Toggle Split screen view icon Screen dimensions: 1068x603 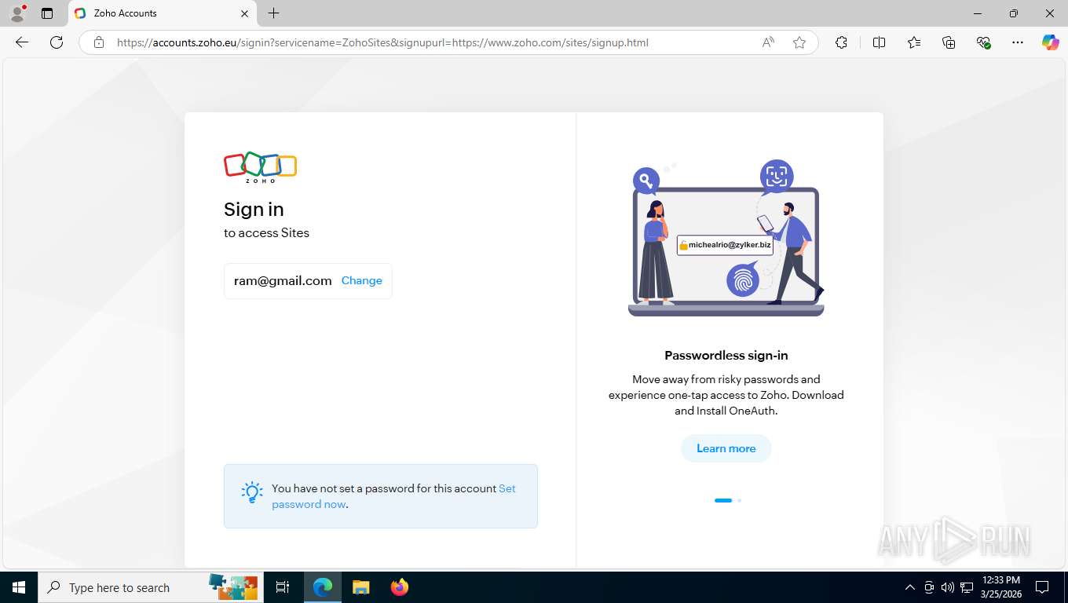[x=880, y=42]
